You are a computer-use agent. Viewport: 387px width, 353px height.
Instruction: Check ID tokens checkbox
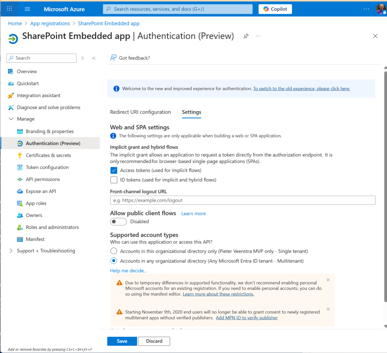pos(114,180)
